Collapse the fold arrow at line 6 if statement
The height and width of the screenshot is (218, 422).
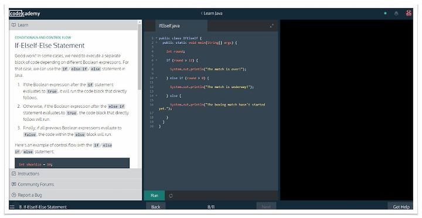click(156, 60)
